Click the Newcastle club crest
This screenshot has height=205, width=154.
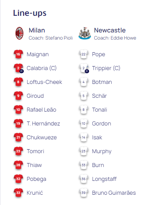tap(85, 33)
